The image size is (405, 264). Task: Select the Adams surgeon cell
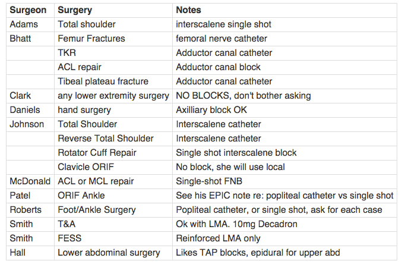click(30, 24)
